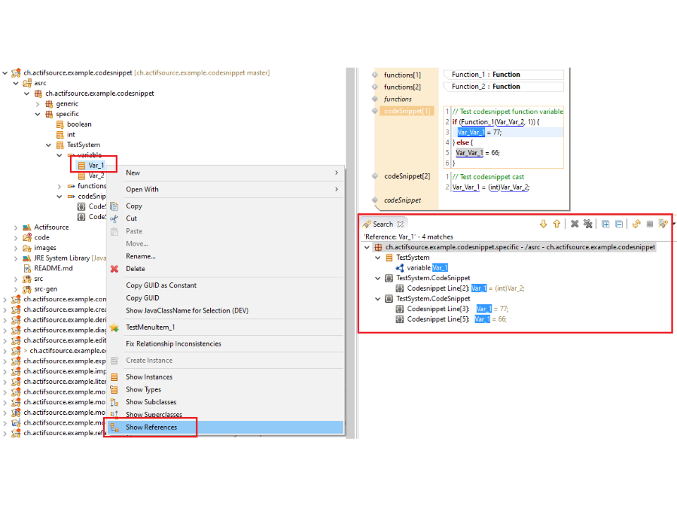Click Show Previous Match up arrow
677x507 pixels.
pyautogui.click(x=556, y=224)
